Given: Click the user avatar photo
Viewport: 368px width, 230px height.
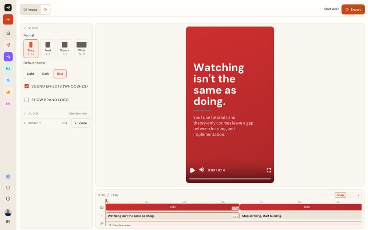Looking at the screenshot, I should tap(8, 213).
